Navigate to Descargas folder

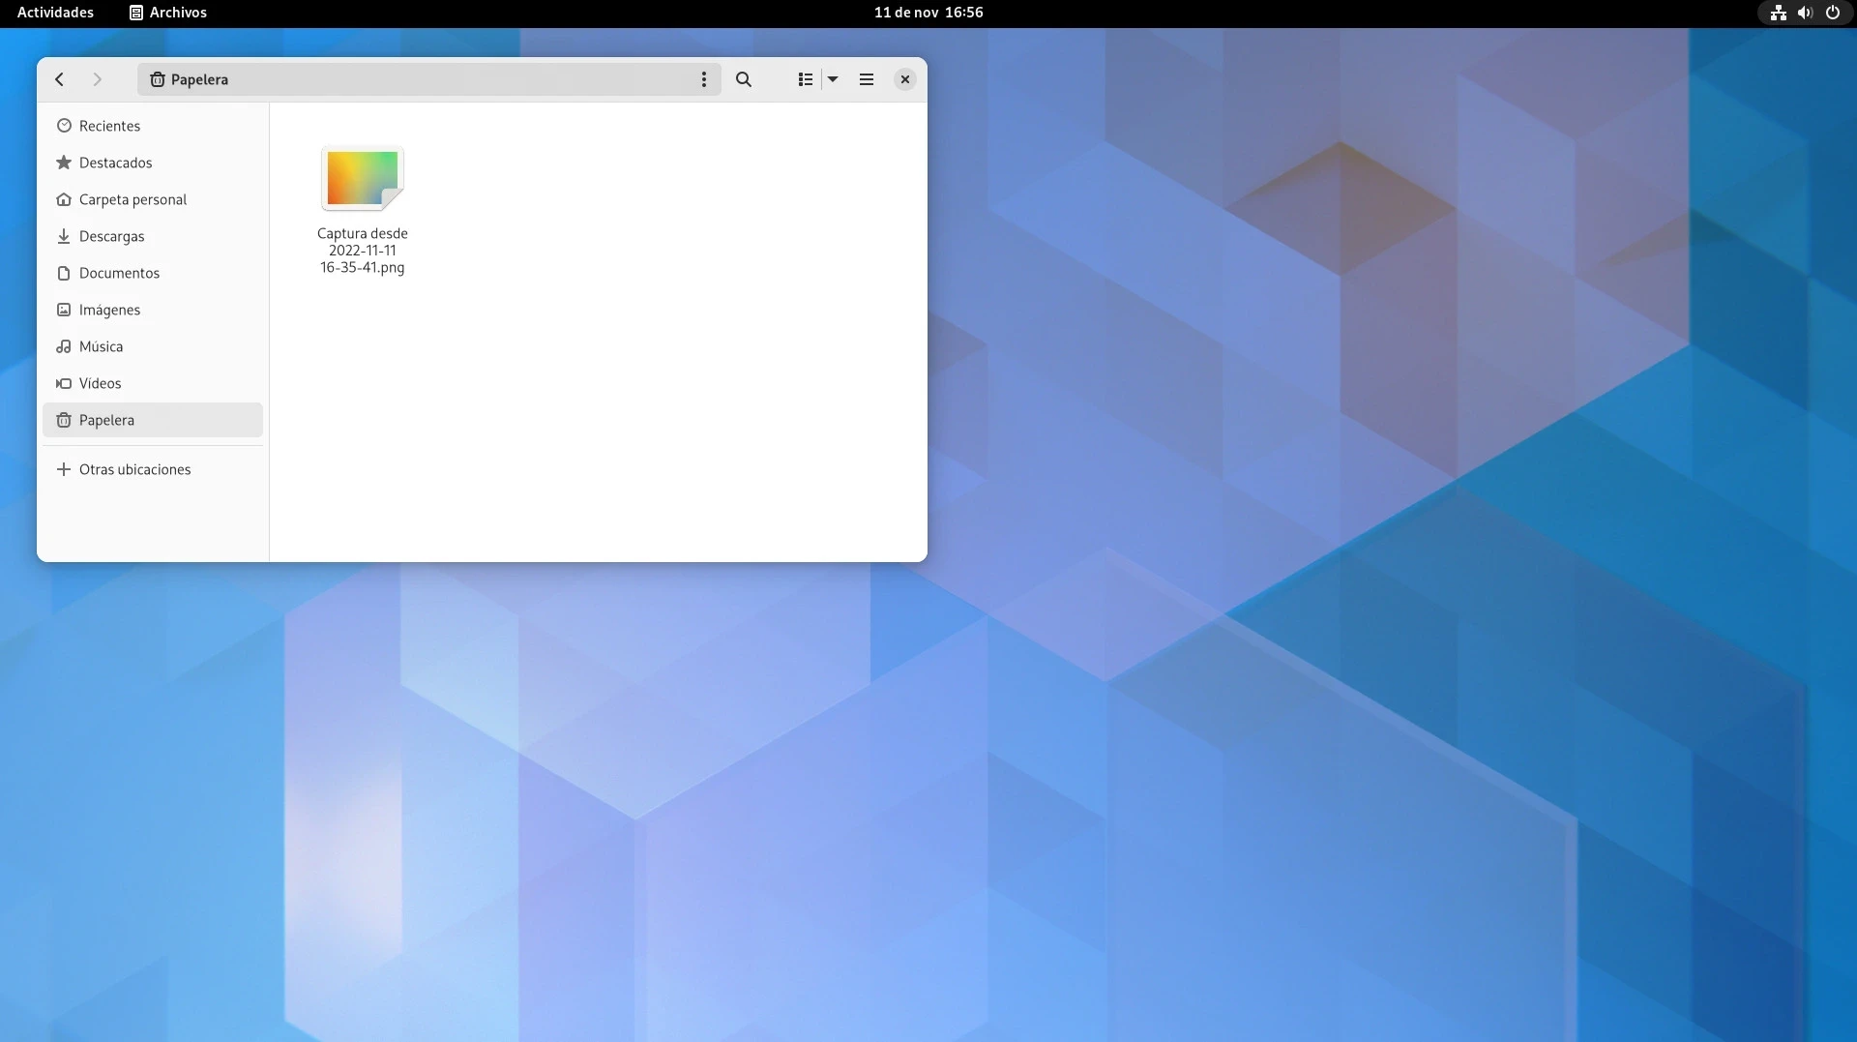point(111,236)
